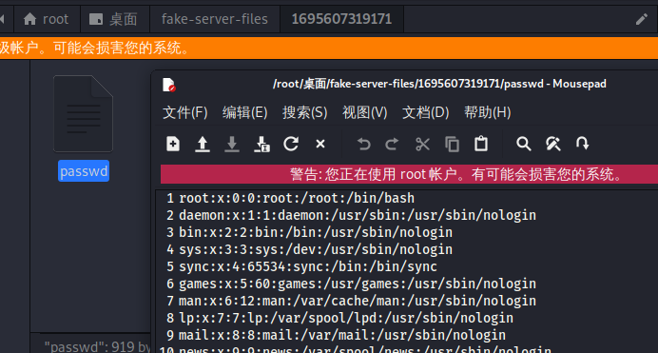Screen dimensions: 658x353
Task: Copy the selection with the copy icon
Action: coord(452,144)
